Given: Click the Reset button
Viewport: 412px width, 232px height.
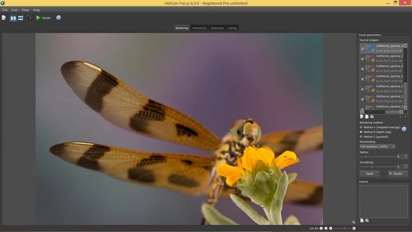Looking at the screenshot, I should click(370, 173).
